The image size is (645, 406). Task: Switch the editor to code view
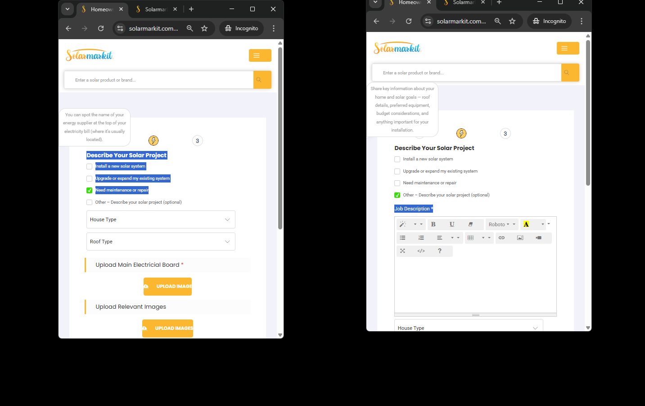[421, 251]
